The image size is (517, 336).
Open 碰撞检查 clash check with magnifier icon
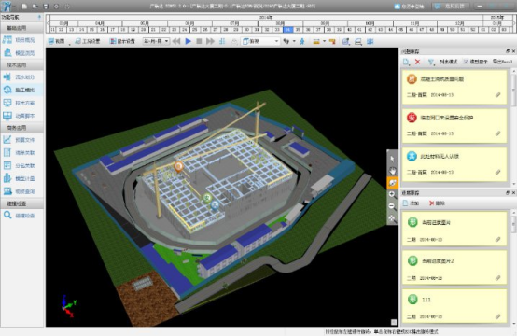[x=21, y=216]
